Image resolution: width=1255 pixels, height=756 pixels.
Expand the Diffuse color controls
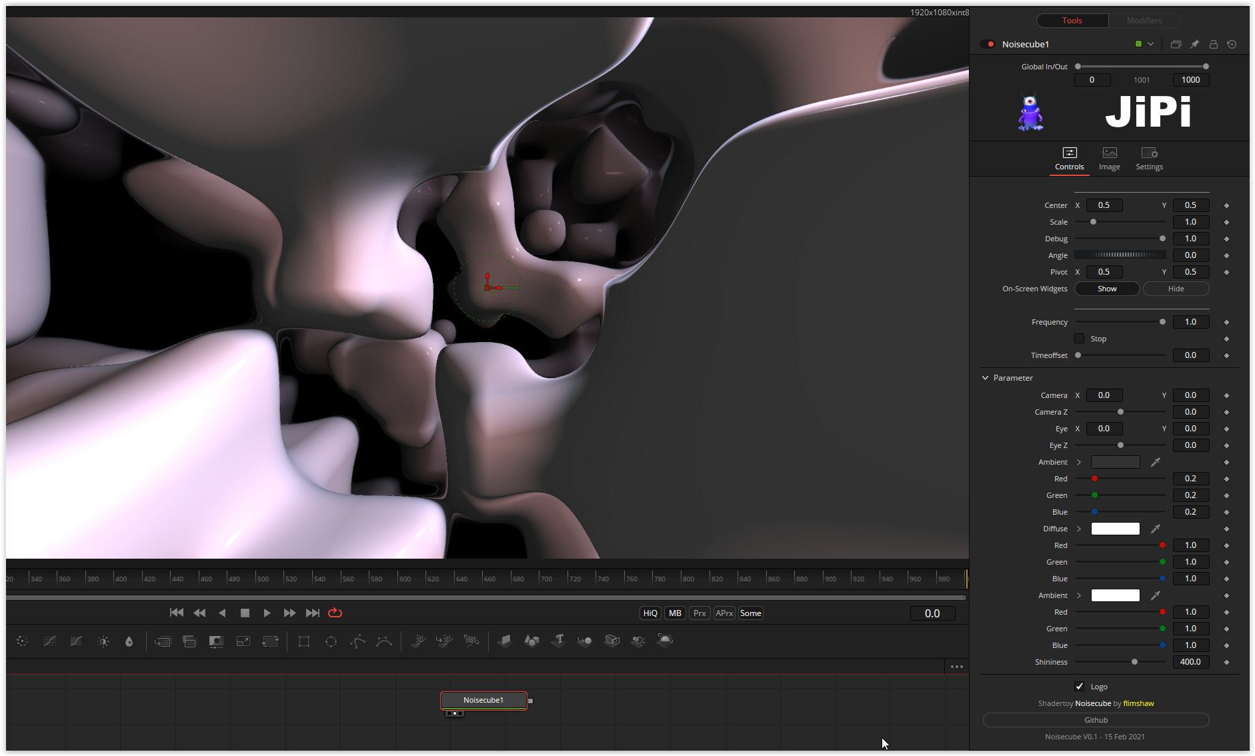(1079, 529)
